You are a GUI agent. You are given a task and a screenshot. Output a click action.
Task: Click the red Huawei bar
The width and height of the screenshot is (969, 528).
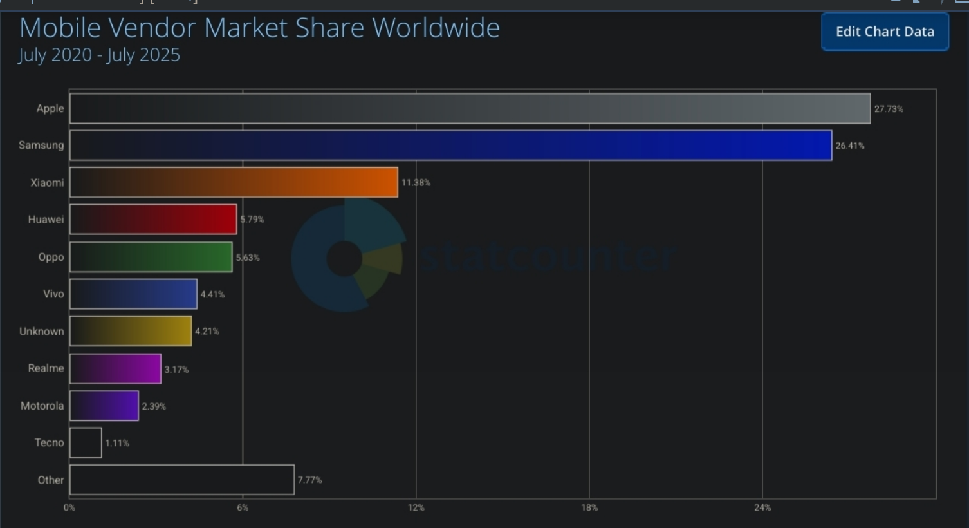(x=153, y=220)
